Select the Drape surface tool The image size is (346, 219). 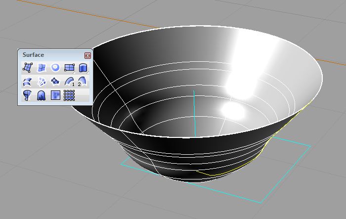tap(41, 95)
